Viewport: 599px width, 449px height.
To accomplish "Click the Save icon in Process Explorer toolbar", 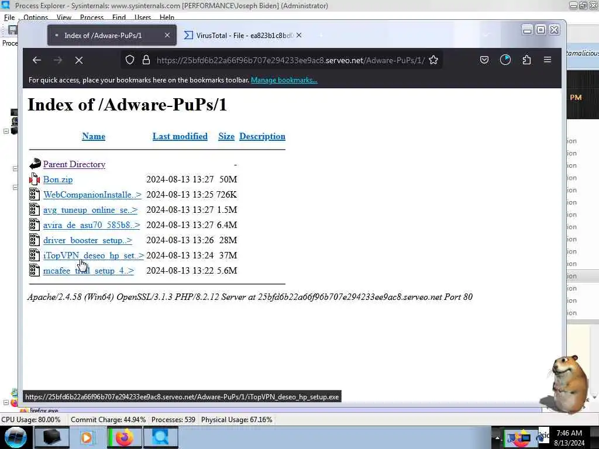I will (12, 30).
